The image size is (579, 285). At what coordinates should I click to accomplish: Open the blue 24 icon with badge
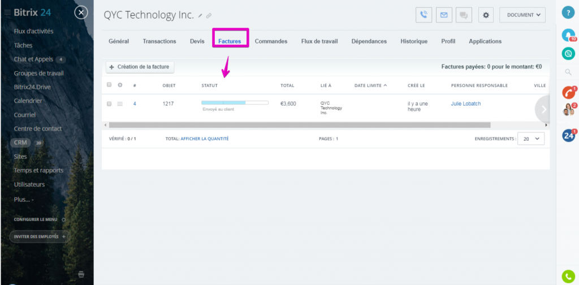569,136
